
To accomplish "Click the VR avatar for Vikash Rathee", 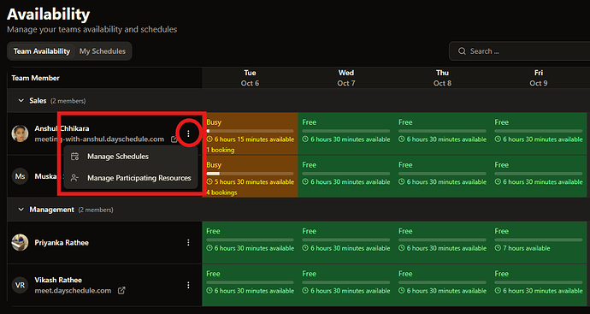I will click(x=20, y=285).
